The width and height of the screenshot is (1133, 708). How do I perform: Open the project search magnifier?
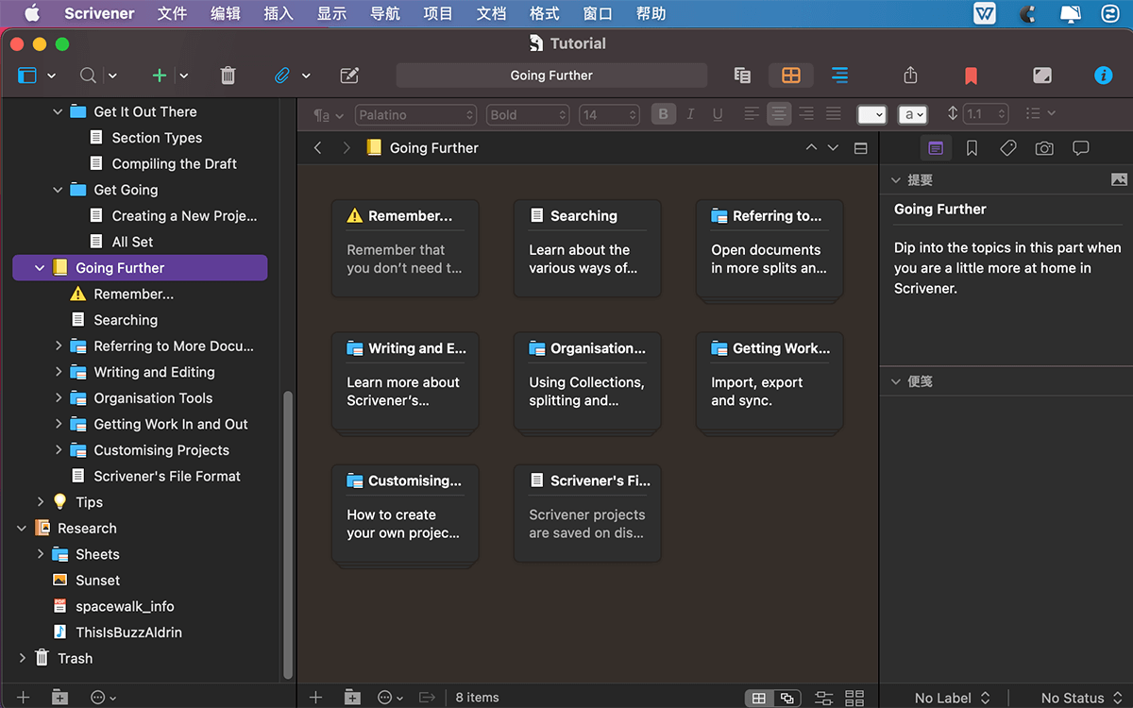coord(88,76)
